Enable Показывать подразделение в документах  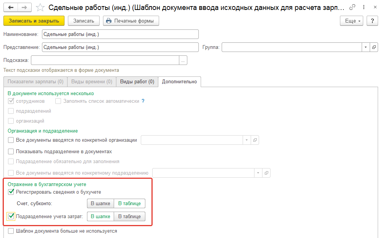click(x=11, y=151)
